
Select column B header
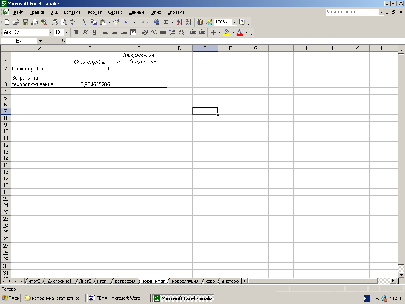point(90,48)
